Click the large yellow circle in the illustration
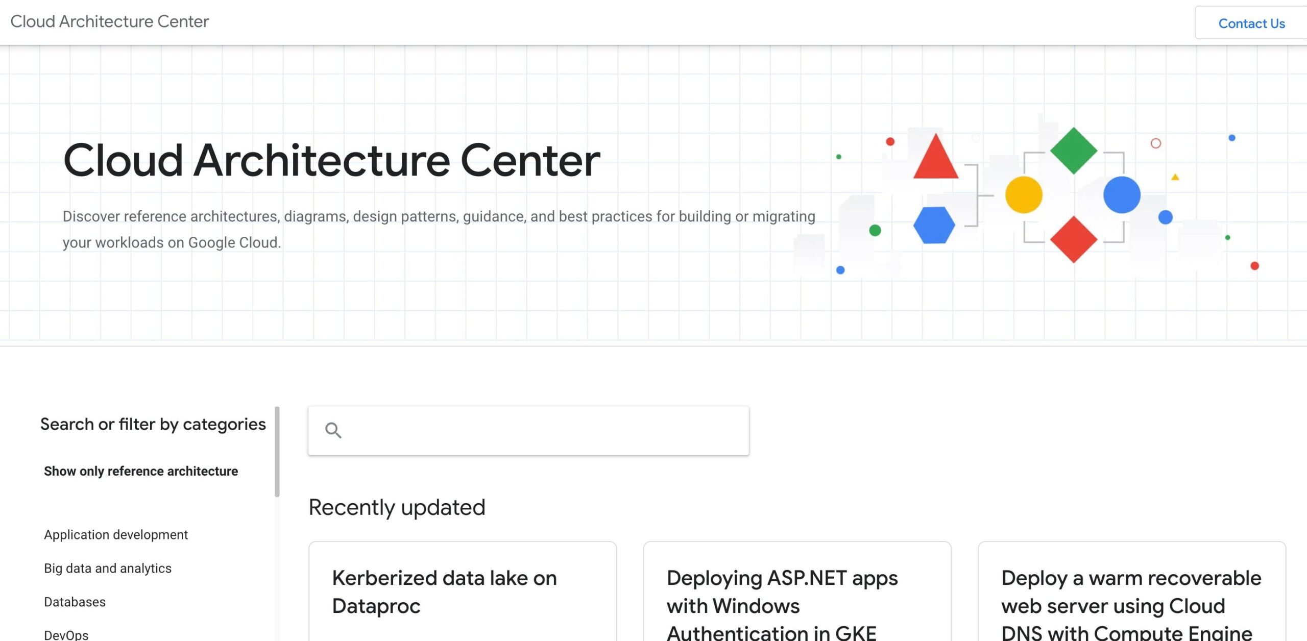Image resolution: width=1307 pixels, height=641 pixels. (x=1024, y=194)
